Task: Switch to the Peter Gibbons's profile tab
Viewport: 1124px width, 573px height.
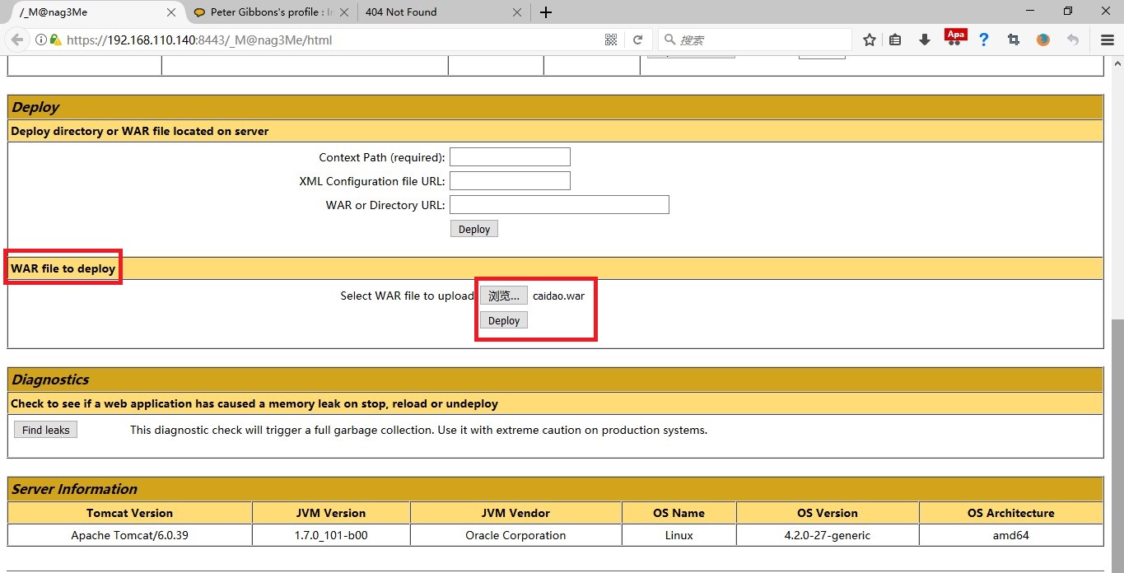Action: tap(272, 12)
